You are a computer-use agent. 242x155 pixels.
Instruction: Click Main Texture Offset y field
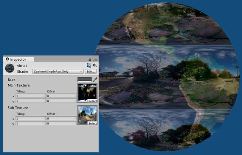tap(61, 101)
